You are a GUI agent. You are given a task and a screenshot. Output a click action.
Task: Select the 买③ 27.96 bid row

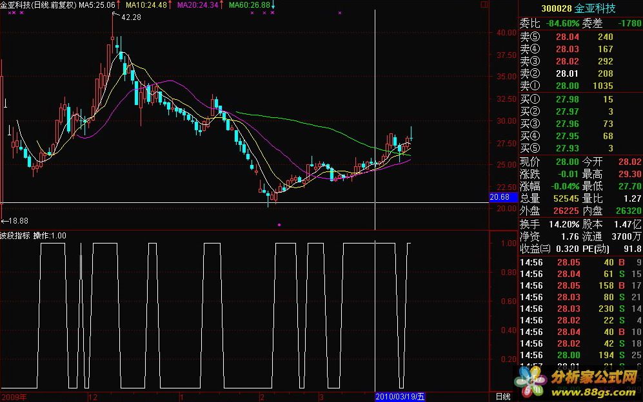580,124
